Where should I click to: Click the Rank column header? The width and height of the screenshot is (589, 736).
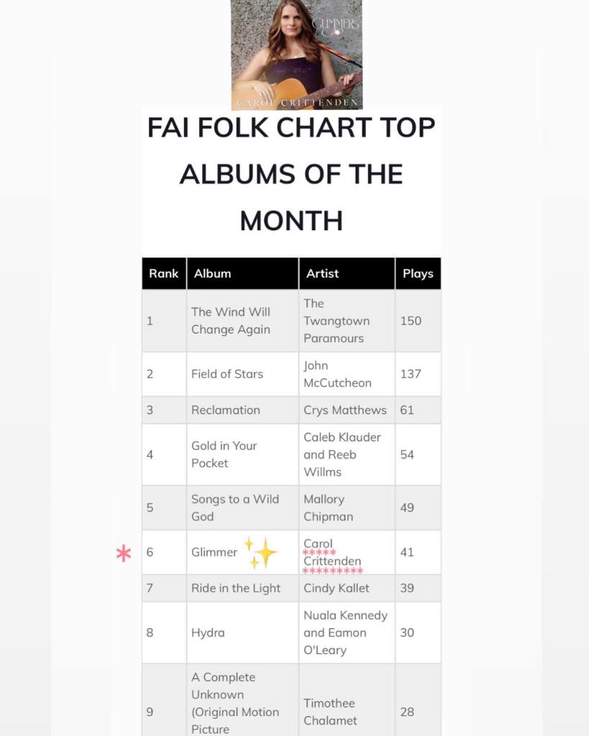pos(163,273)
